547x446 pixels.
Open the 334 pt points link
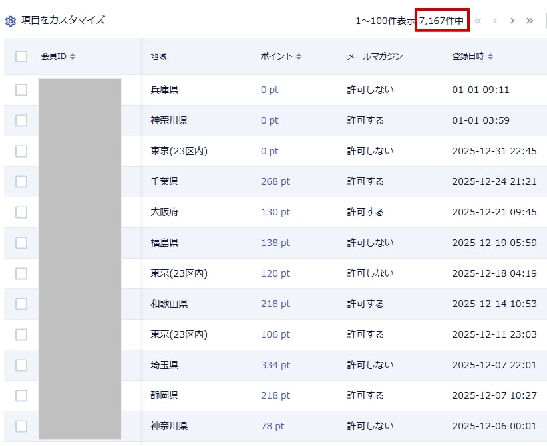coord(275,365)
